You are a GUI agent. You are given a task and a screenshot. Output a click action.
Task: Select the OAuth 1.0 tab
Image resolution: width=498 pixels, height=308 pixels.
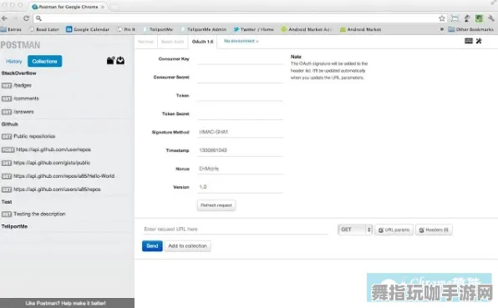[x=203, y=42]
